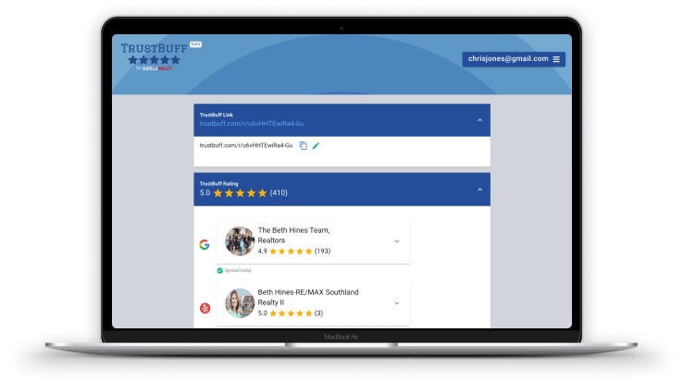Click the plain trustbuff.com/r link text
The width and height of the screenshot is (683, 382).
[246, 145]
